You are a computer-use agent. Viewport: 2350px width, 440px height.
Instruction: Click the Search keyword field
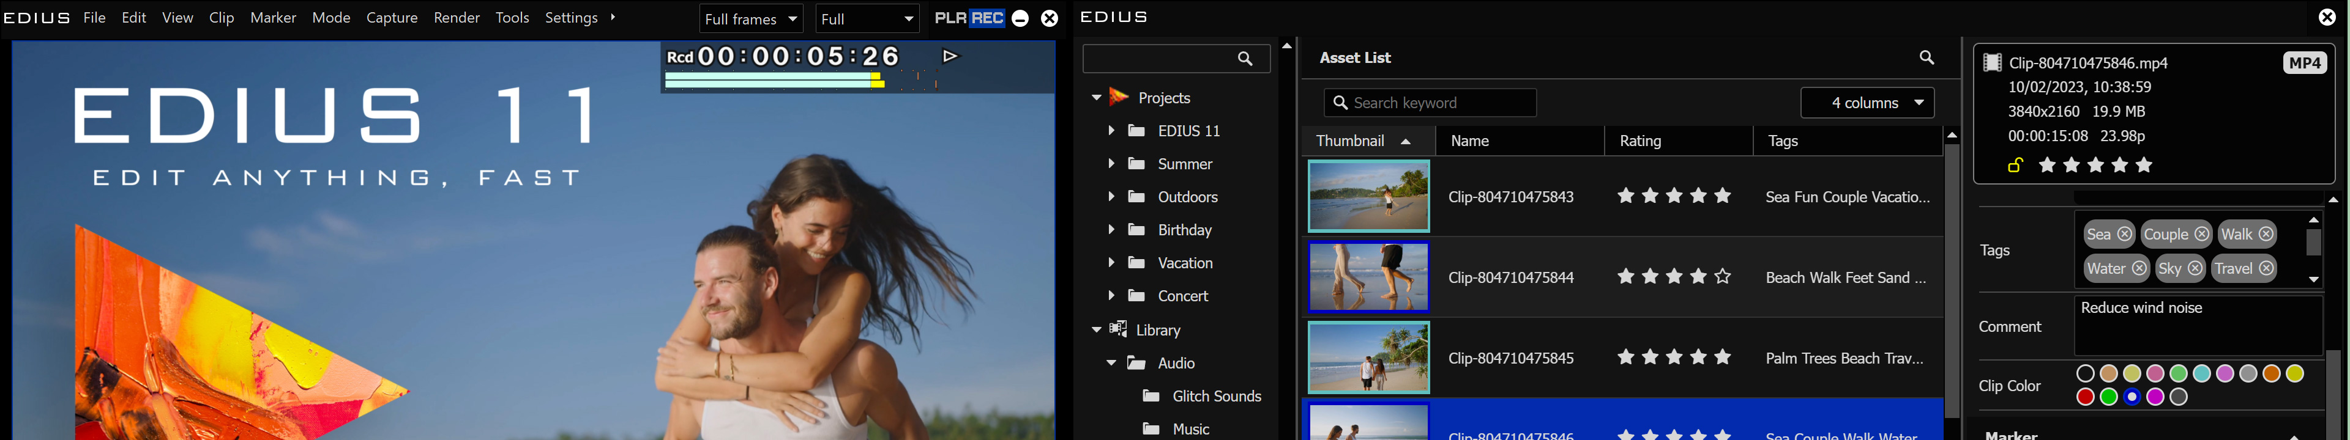[x=1430, y=103]
